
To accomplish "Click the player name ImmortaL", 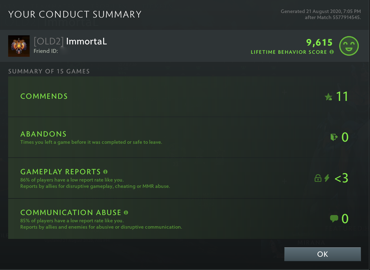I will [86, 42].
